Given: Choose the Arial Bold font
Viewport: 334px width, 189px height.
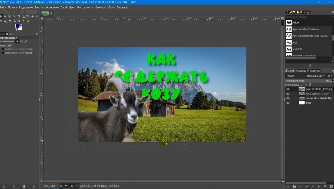Looking at the screenshot, I should point(308,49).
